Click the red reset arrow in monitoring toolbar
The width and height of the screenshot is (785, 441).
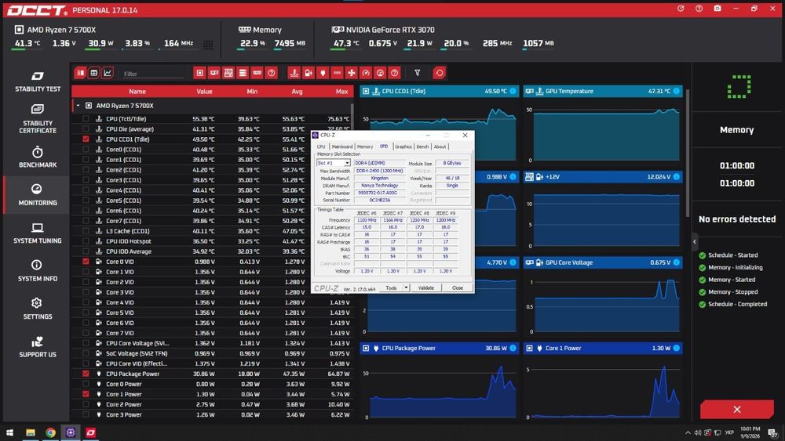[439, 73]
